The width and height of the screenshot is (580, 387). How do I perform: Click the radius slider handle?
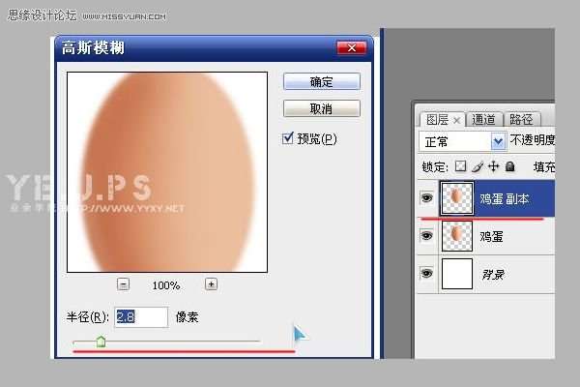[101, 341]
